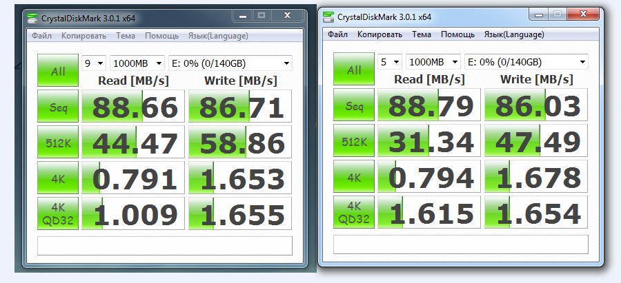Expand the drive E: selector in right window
The image size is (621, 283).
(526, 62)
